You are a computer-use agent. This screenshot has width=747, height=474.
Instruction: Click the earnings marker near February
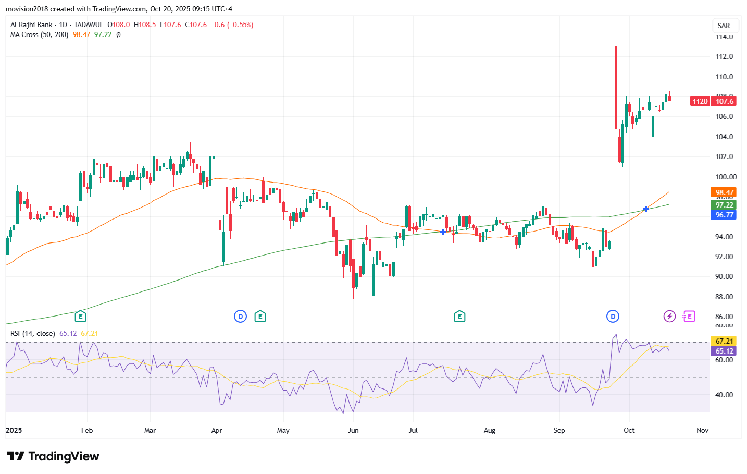coord(80,316)
